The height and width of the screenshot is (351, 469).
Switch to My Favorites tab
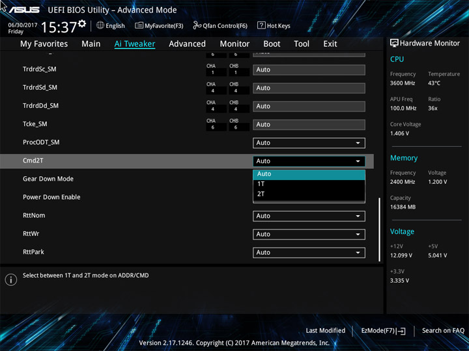tap(44, 44)
